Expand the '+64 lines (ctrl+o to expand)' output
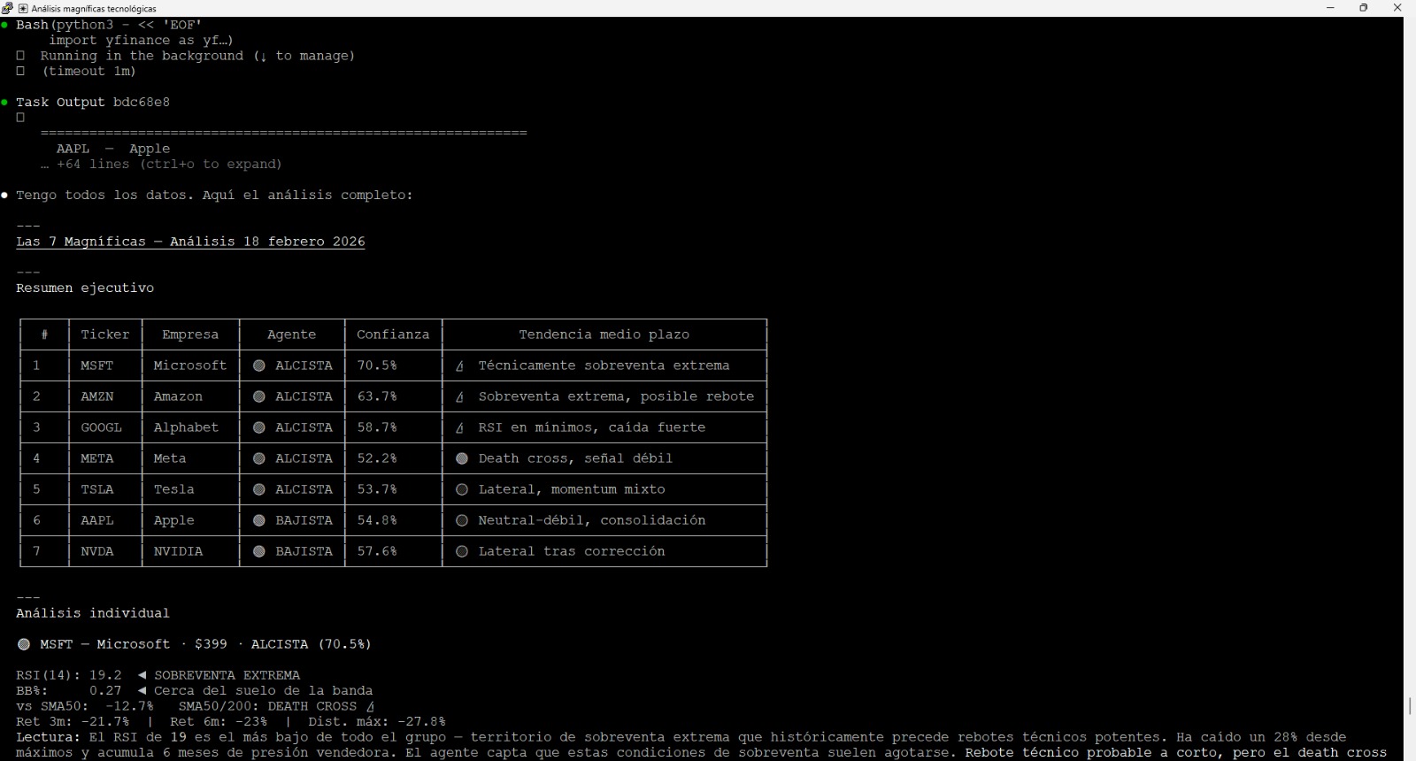The width and height of the screenshot is (1416, 761). click(x=161, y=165)
